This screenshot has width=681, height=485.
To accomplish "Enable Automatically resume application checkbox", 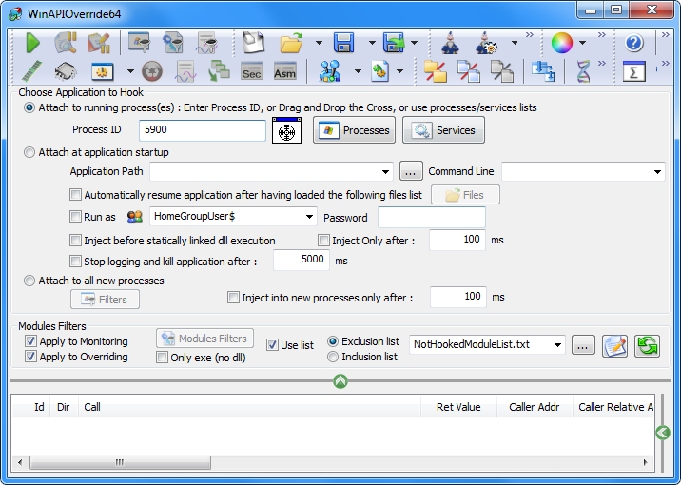I will tap(75, 195).
